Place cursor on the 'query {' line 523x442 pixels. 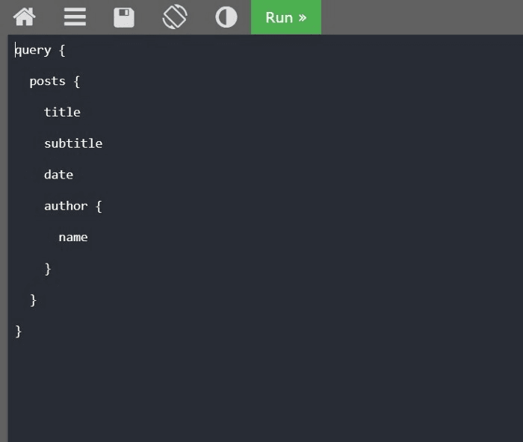tap(33, 50)
